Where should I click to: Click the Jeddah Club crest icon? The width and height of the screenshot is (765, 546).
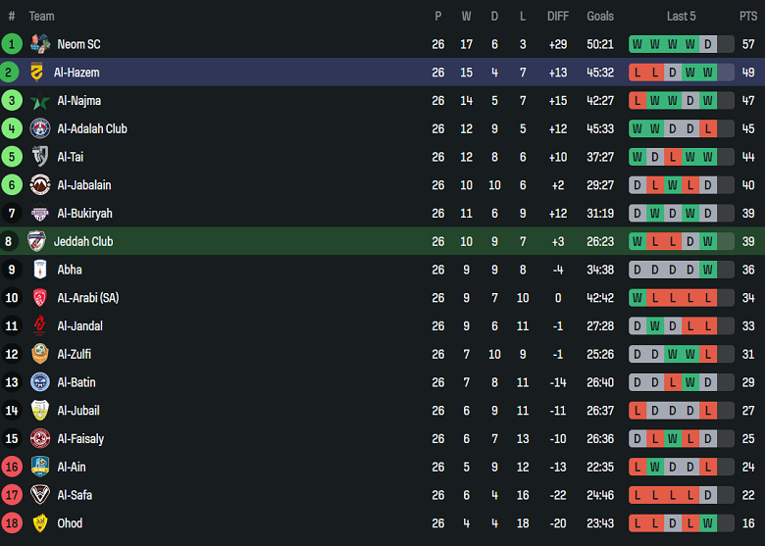(37, 241)
